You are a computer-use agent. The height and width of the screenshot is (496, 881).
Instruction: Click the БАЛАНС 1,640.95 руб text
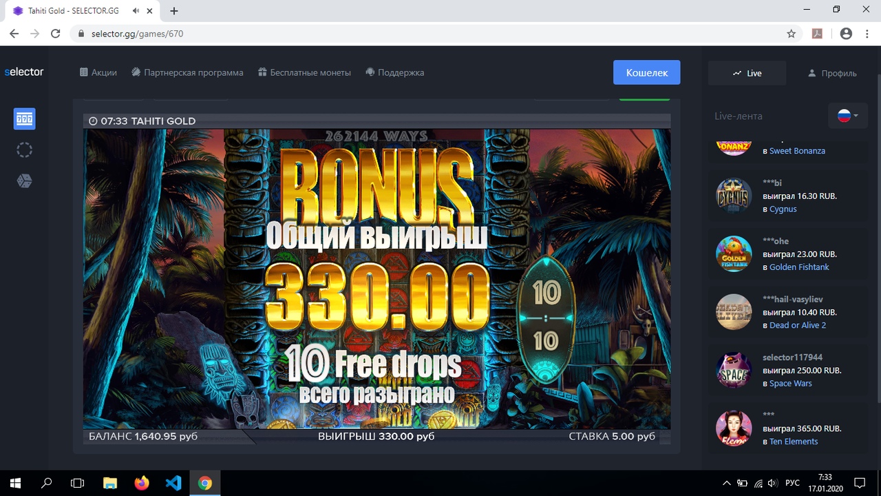click(x=143, y=436)
